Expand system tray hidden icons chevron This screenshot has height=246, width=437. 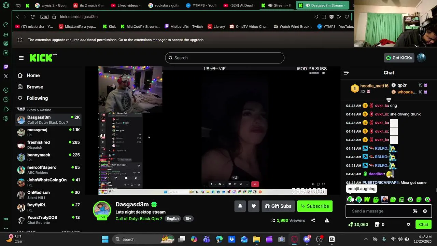point(366,239)
